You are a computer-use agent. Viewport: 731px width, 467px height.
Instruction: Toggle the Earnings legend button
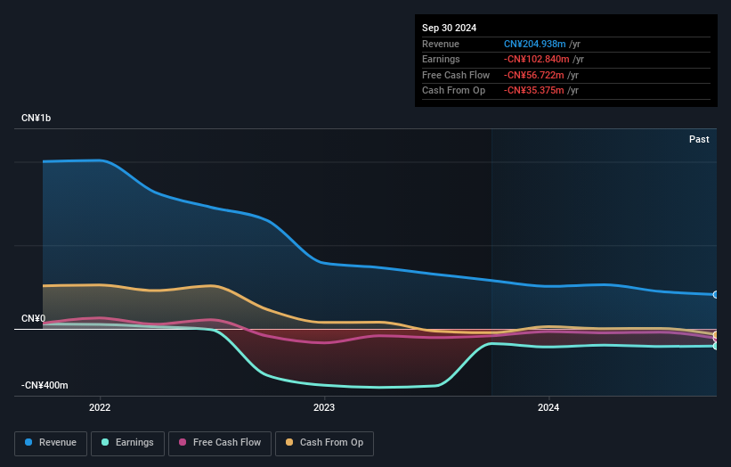click(127, 443)
